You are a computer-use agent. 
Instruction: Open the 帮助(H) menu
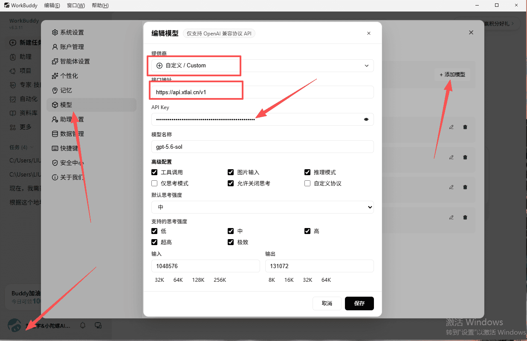(x=100, y=6)
